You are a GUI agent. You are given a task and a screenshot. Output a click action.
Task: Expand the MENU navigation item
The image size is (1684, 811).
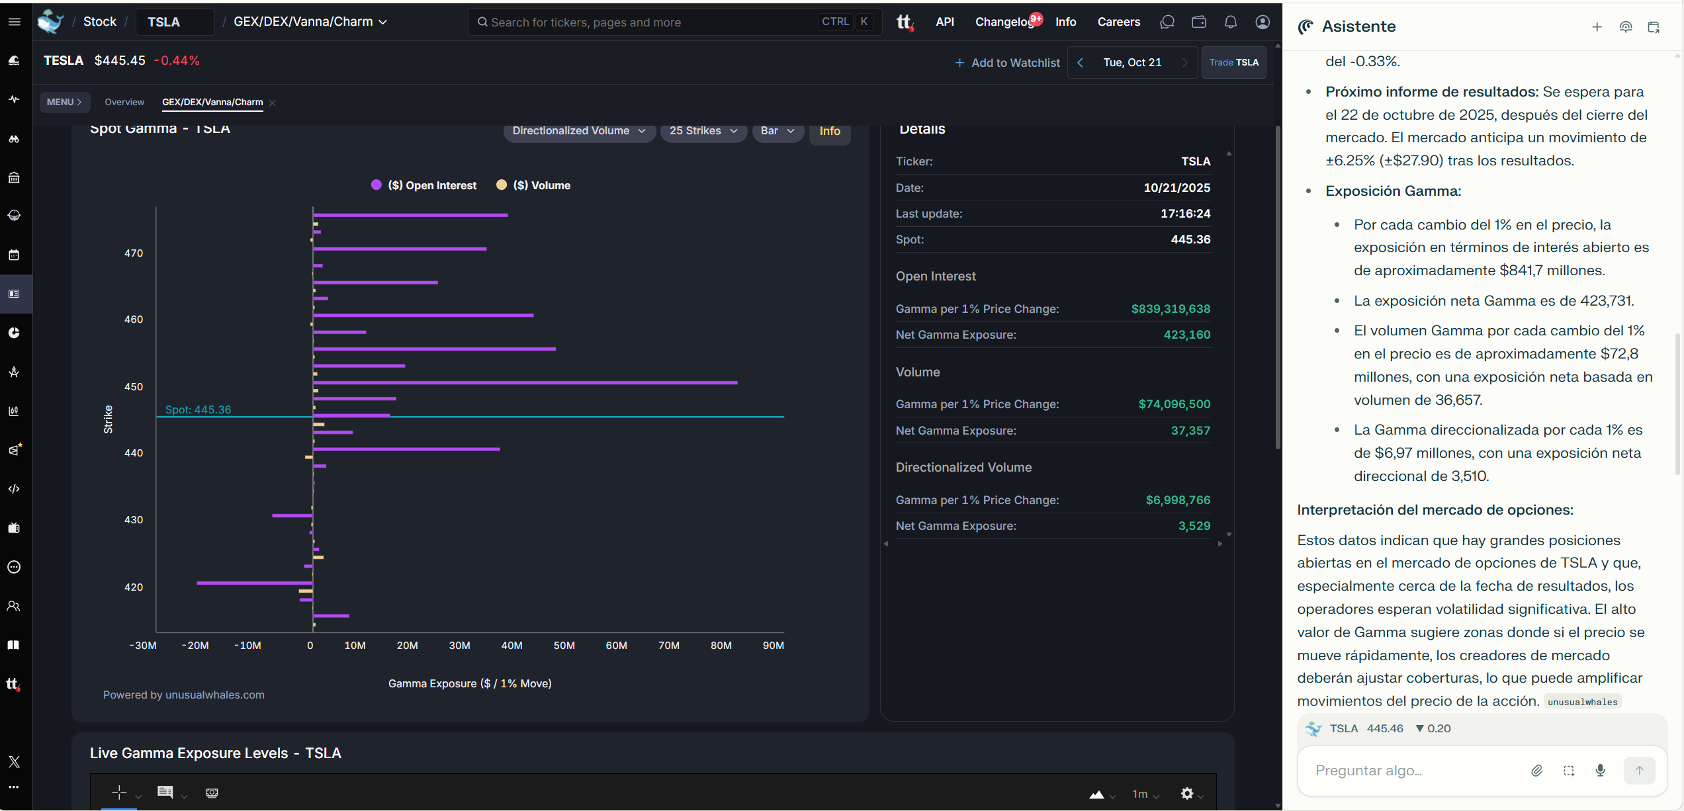click(x=64, y=102)
